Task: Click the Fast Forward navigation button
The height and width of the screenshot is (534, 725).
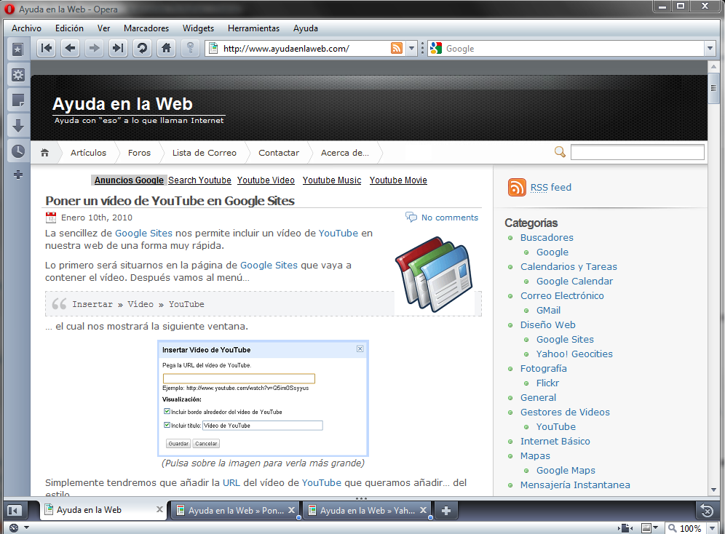Action: coord(119,48)
